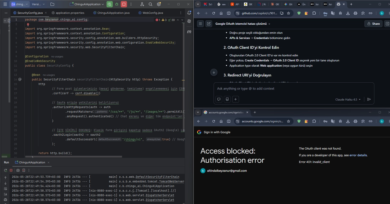
Task: Open ChinguAiApplication run configuration dropdown
Action: point(87,4)
